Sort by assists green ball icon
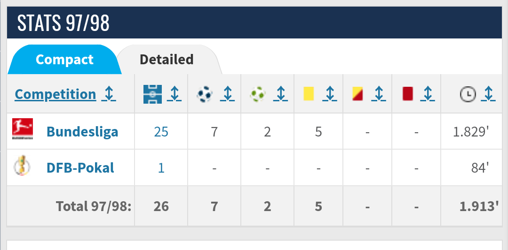The width and height of the screenshot is (508, 250). coord(257,94)
